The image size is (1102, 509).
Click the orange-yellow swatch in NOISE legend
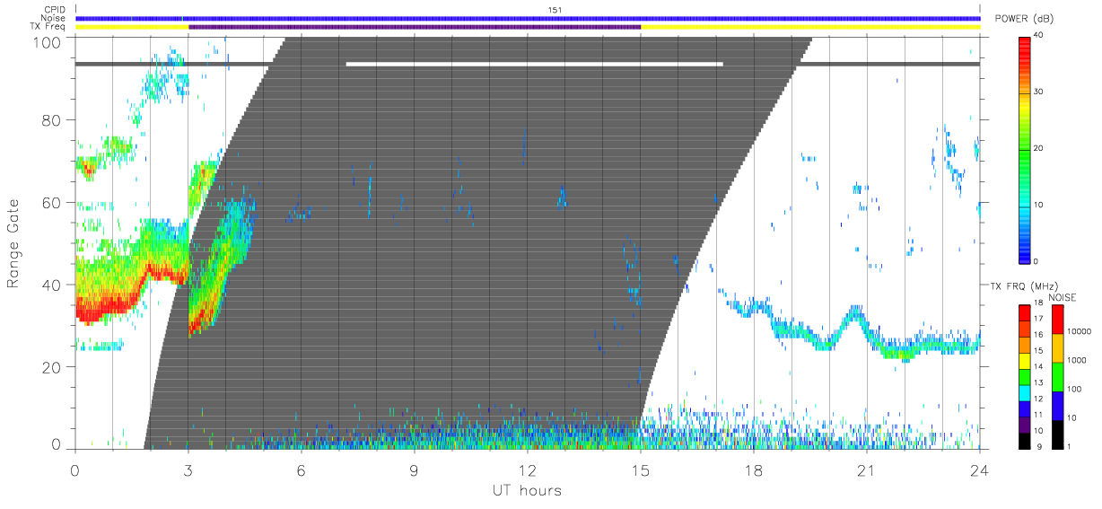(x=1058, y=347)
